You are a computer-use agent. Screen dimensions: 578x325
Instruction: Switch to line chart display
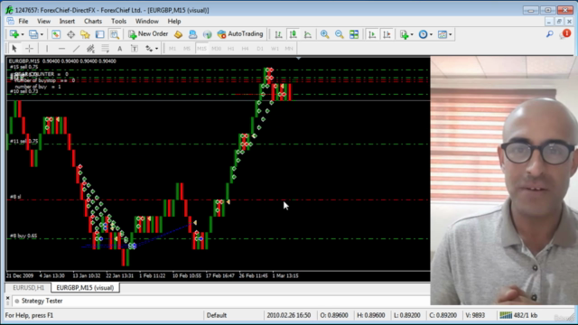308,34
